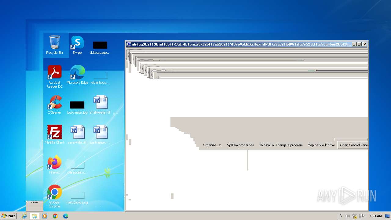Open the CCleaner shortcut
This screenshot has width=391, height=220.
(x=54, y=105)
